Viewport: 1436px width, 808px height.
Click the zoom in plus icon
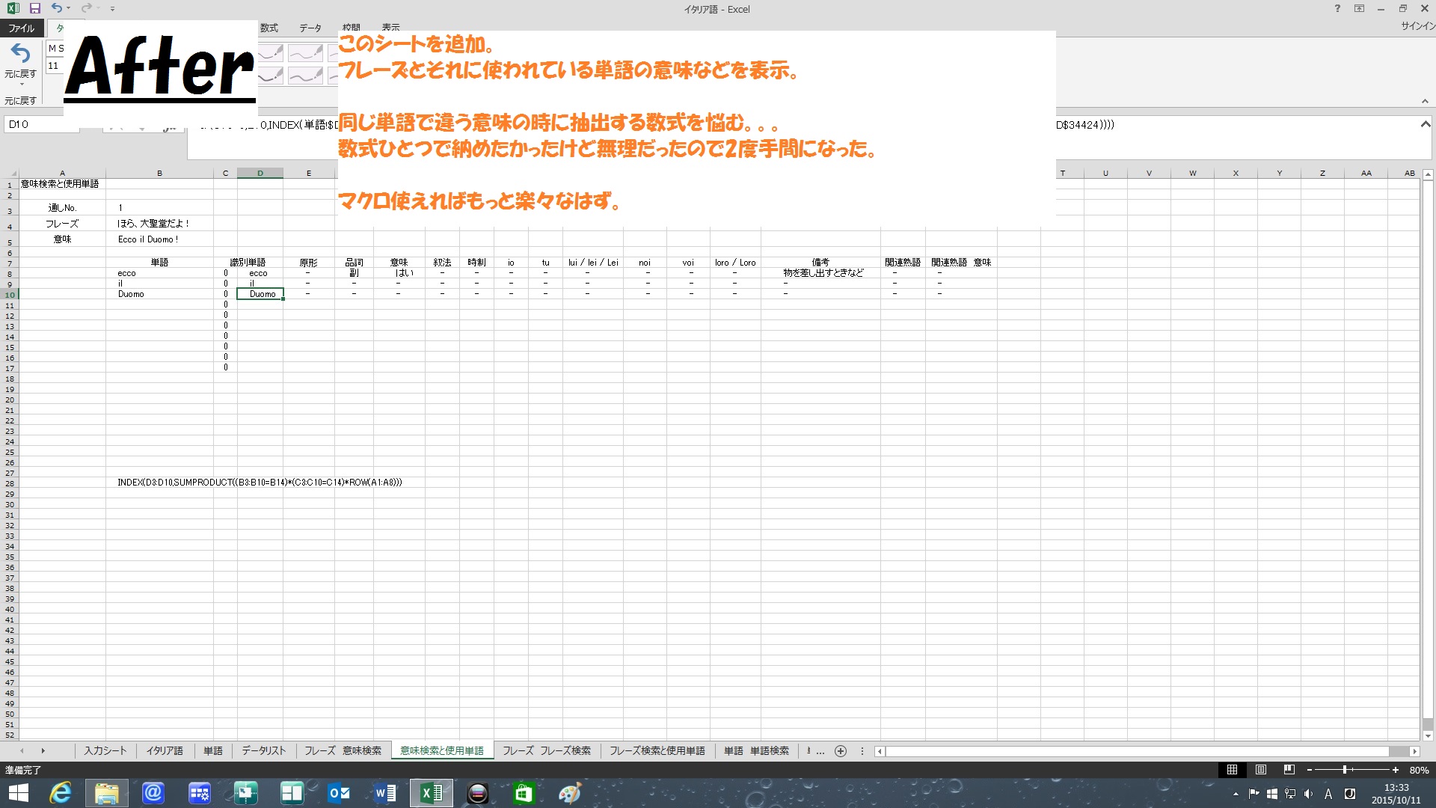(x=1396, y=770)
